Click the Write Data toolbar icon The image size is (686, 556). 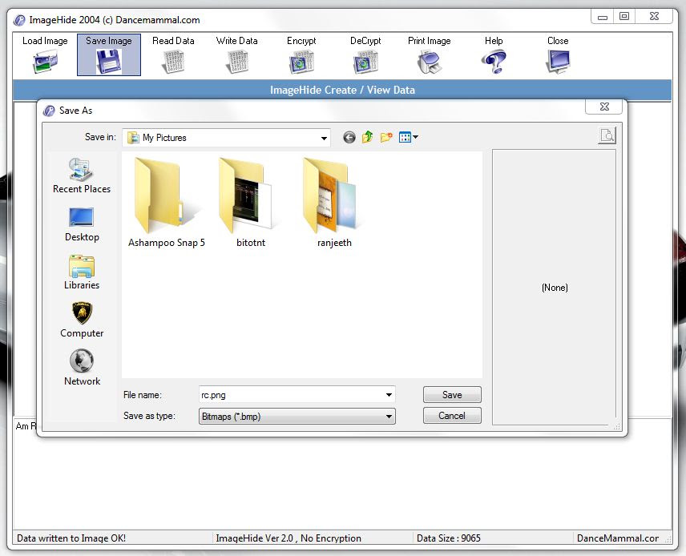[236, 62]
